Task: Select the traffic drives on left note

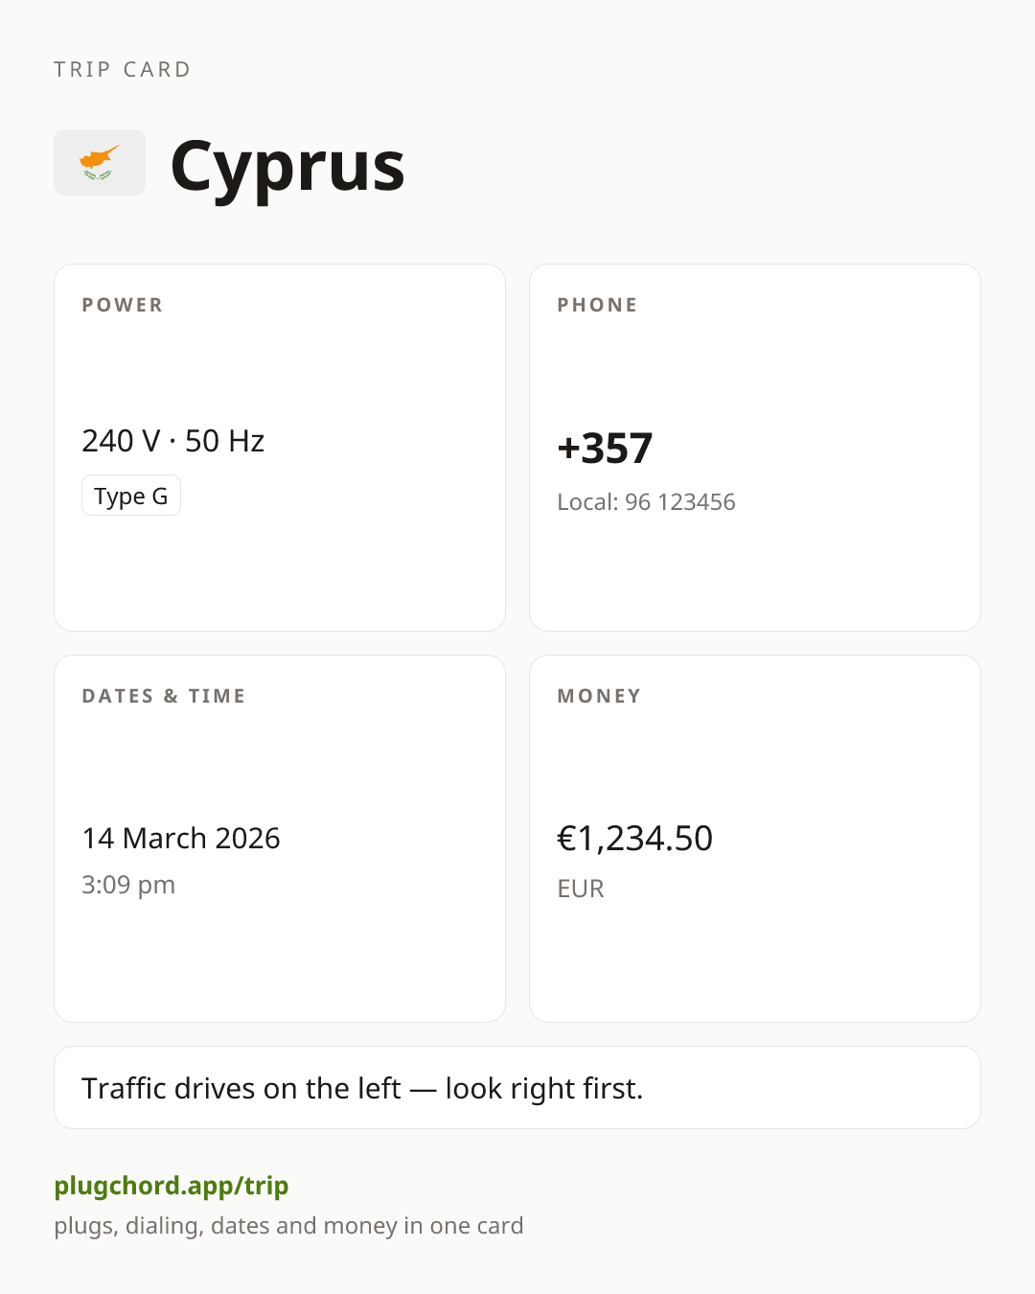Action: click(x=362, y=1089)
